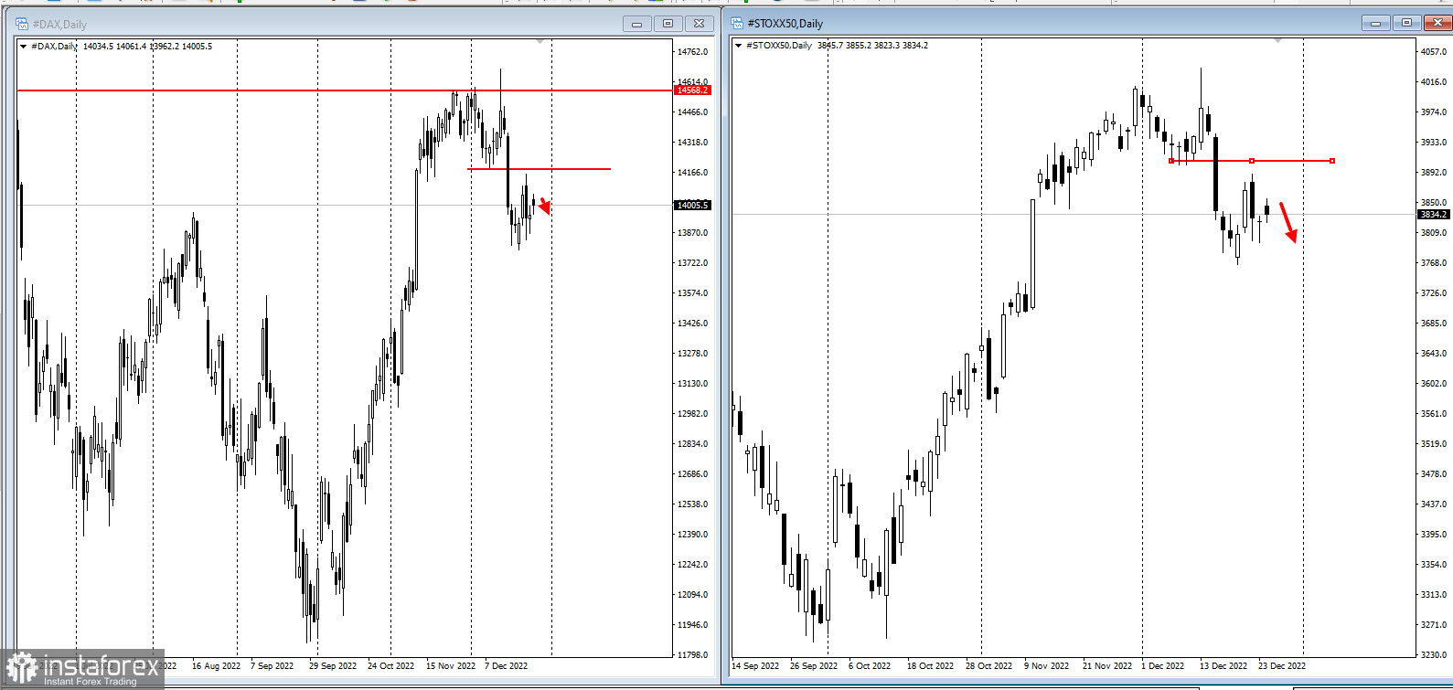
Task: Click the 7 Dec 2022 date on DAX axis
Action: (x=506, y=666)
